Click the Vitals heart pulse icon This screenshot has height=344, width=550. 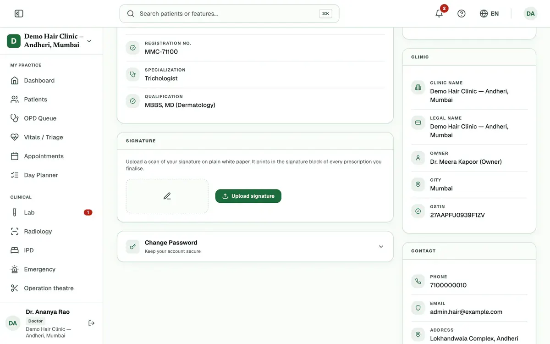15,137
